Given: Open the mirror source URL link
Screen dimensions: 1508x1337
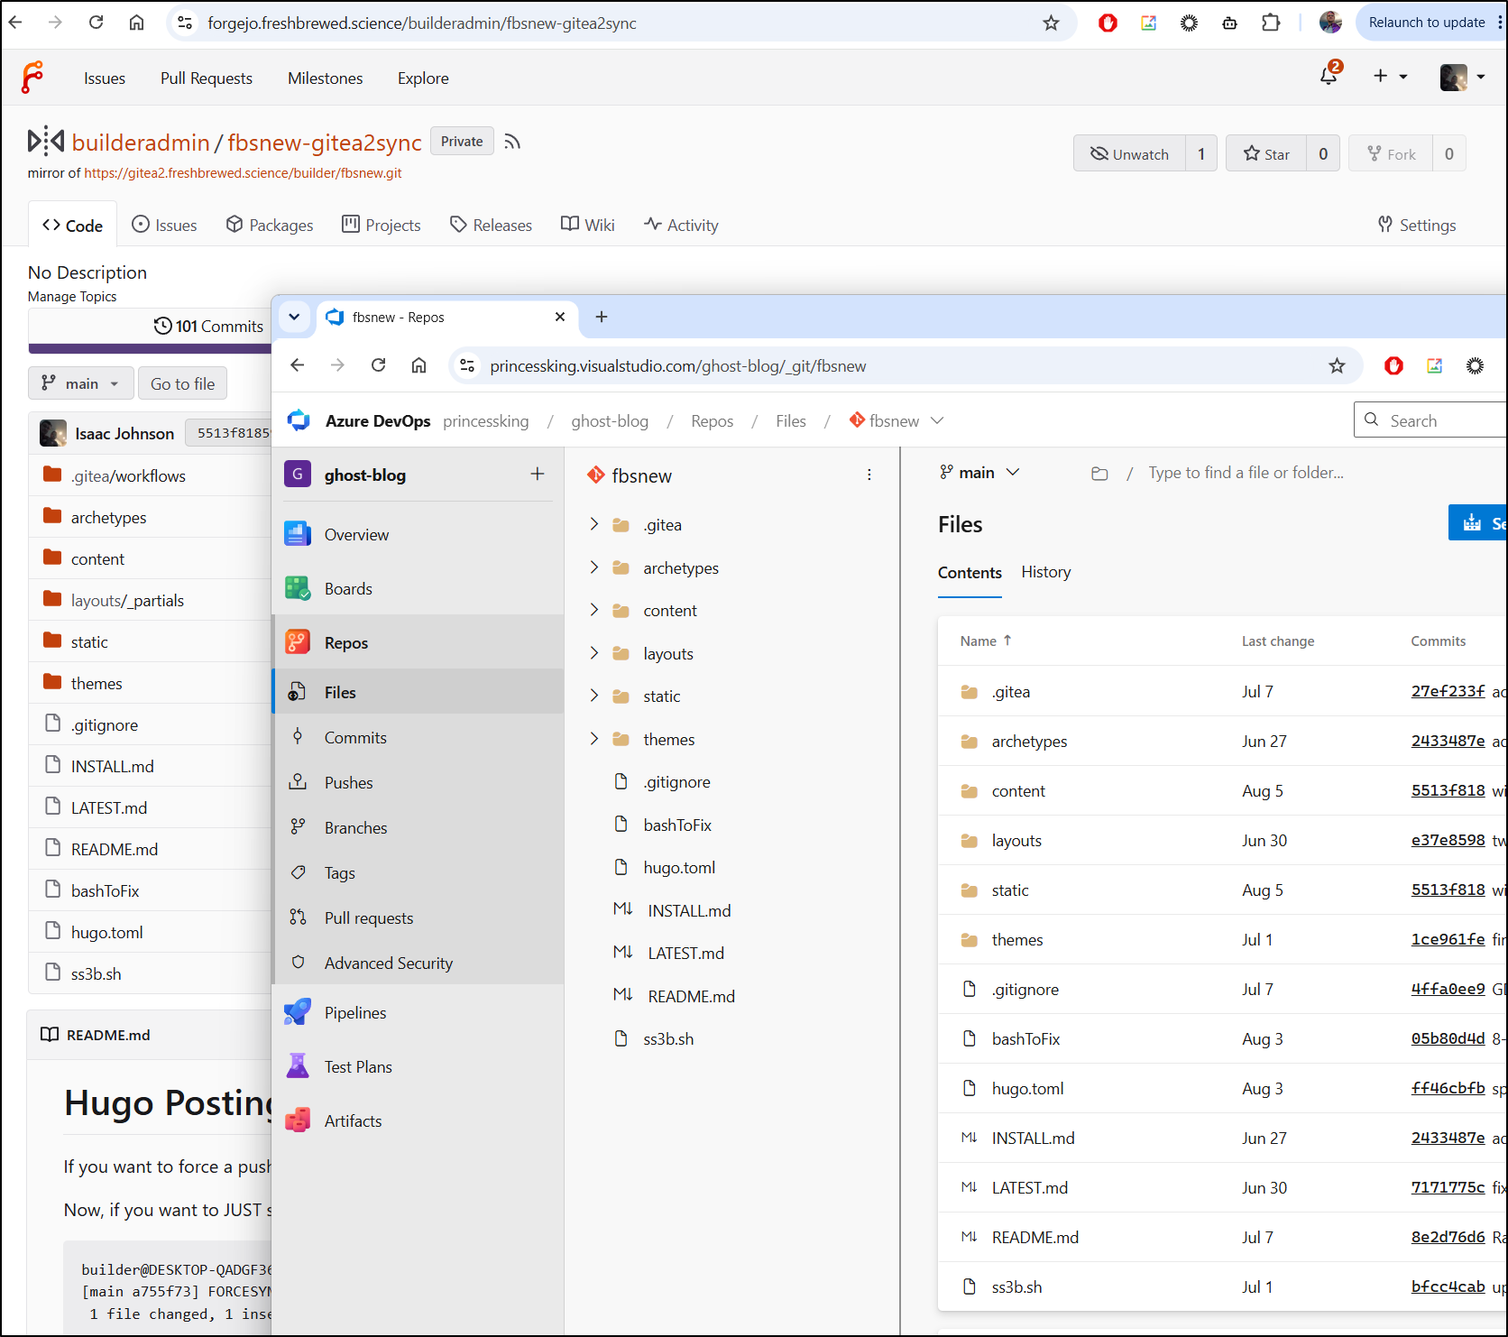Looking at the screenshot, I should [x=243, y=173].
